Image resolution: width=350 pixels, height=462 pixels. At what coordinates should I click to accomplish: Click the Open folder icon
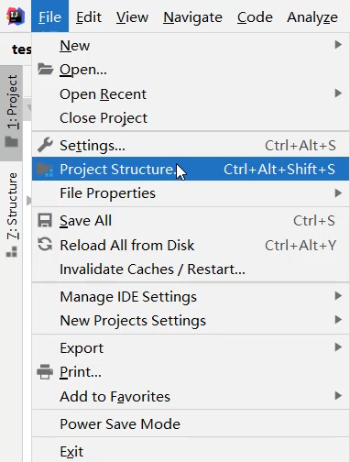(x=45, y=69)
